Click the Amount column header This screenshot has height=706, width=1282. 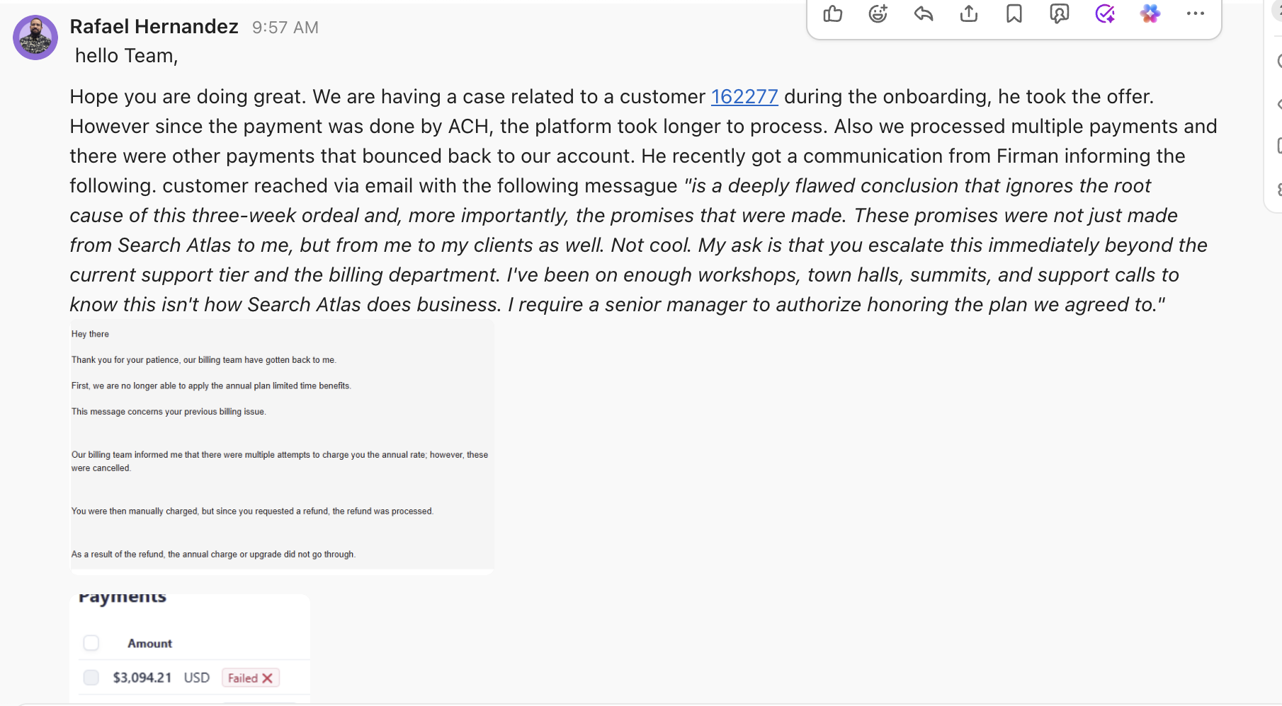149,643
